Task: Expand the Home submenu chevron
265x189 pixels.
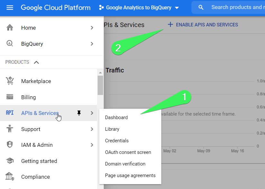Action: 92,28
